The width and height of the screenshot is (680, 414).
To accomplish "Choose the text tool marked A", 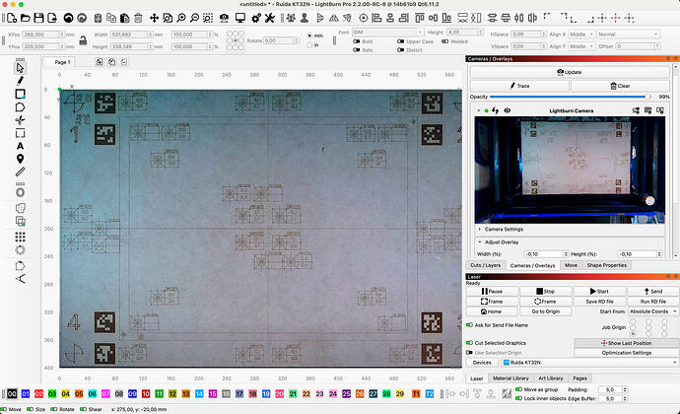I will coord(20,146).
